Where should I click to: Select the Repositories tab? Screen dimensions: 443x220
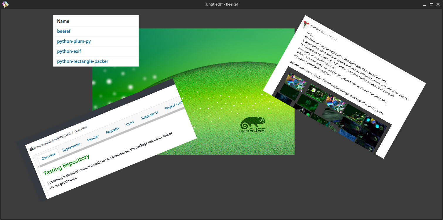(71, 147)
